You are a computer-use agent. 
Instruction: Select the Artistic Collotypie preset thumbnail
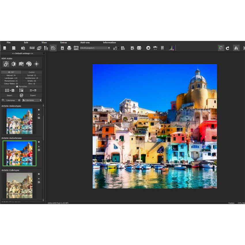pyautogui.click(x=20, y=185)
